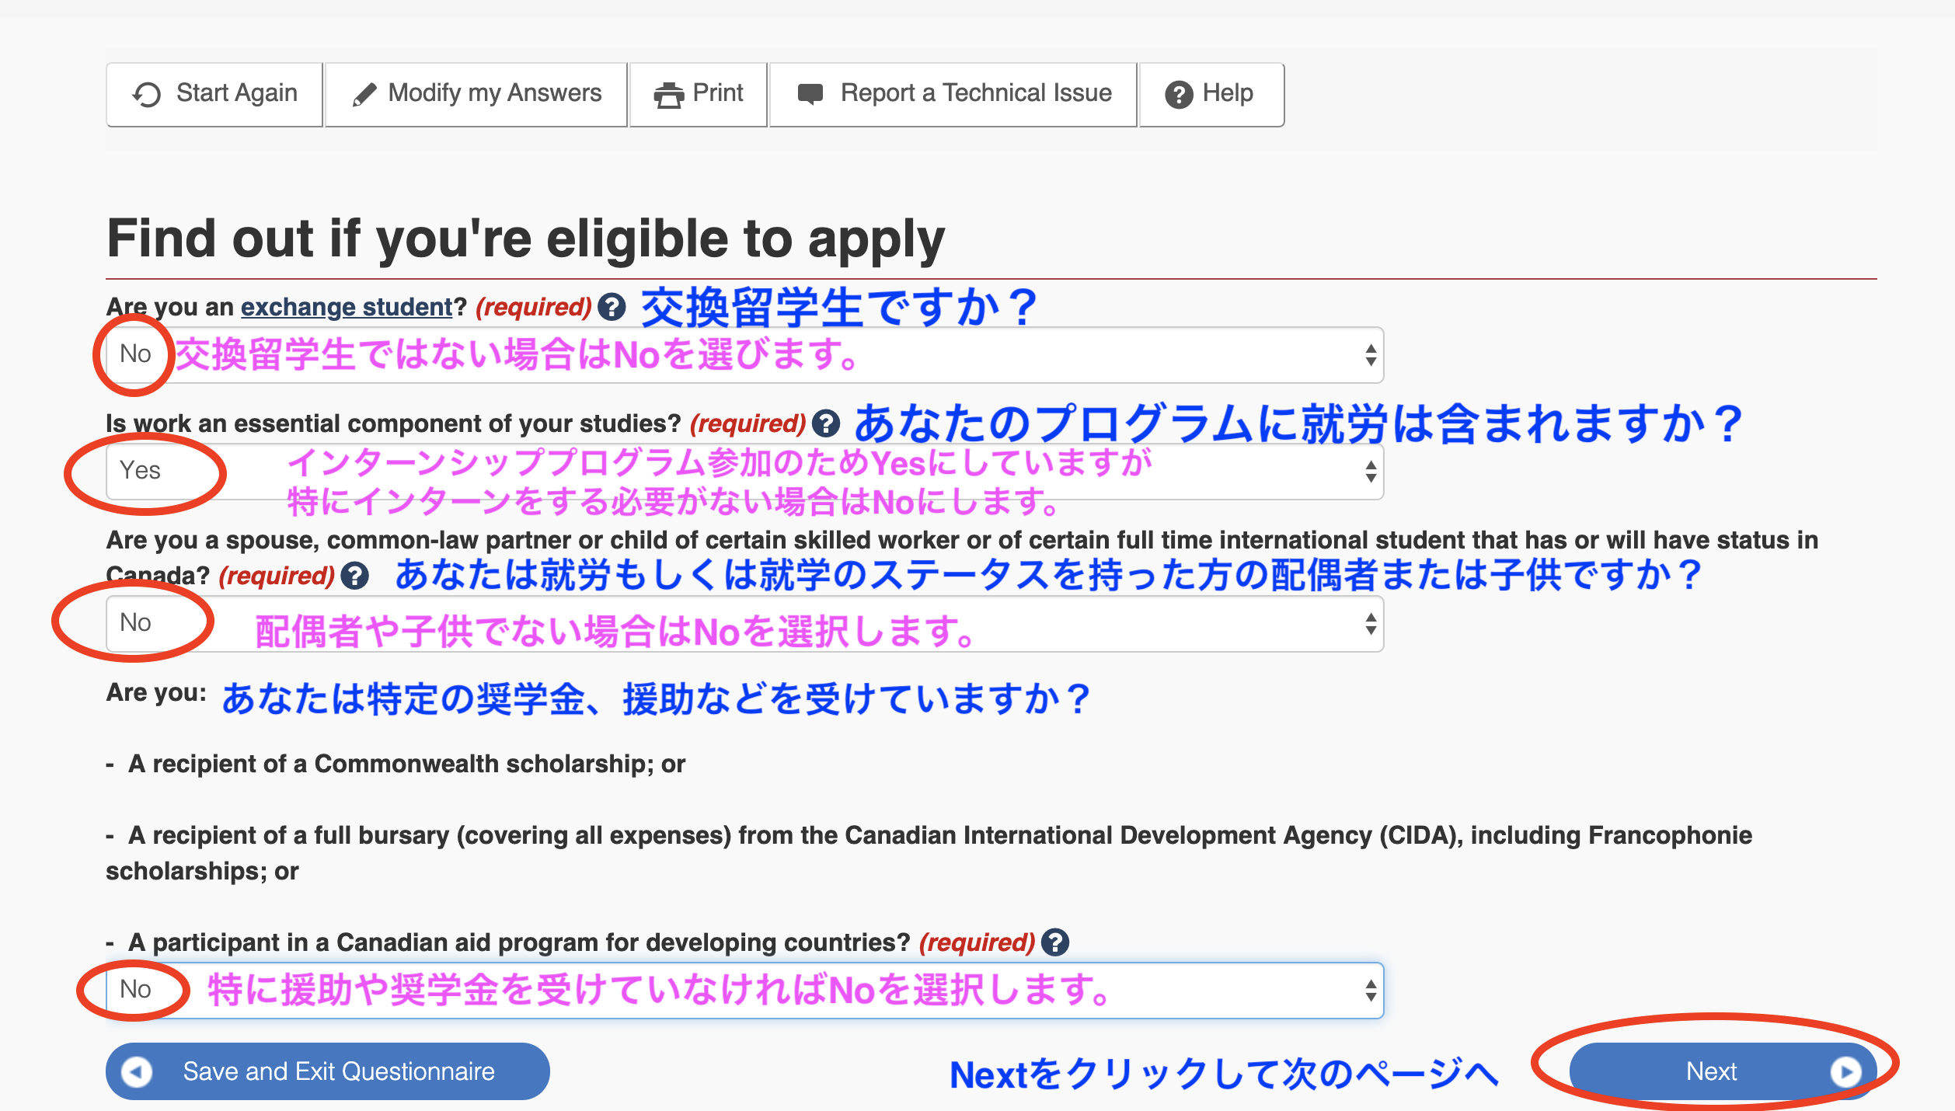This screenshot has width=1955, height=1111.
Task: Open help tooltip beside exchange student question
Action: coord(612,307)
